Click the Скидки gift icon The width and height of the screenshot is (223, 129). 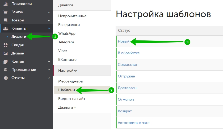pos(5,45)
